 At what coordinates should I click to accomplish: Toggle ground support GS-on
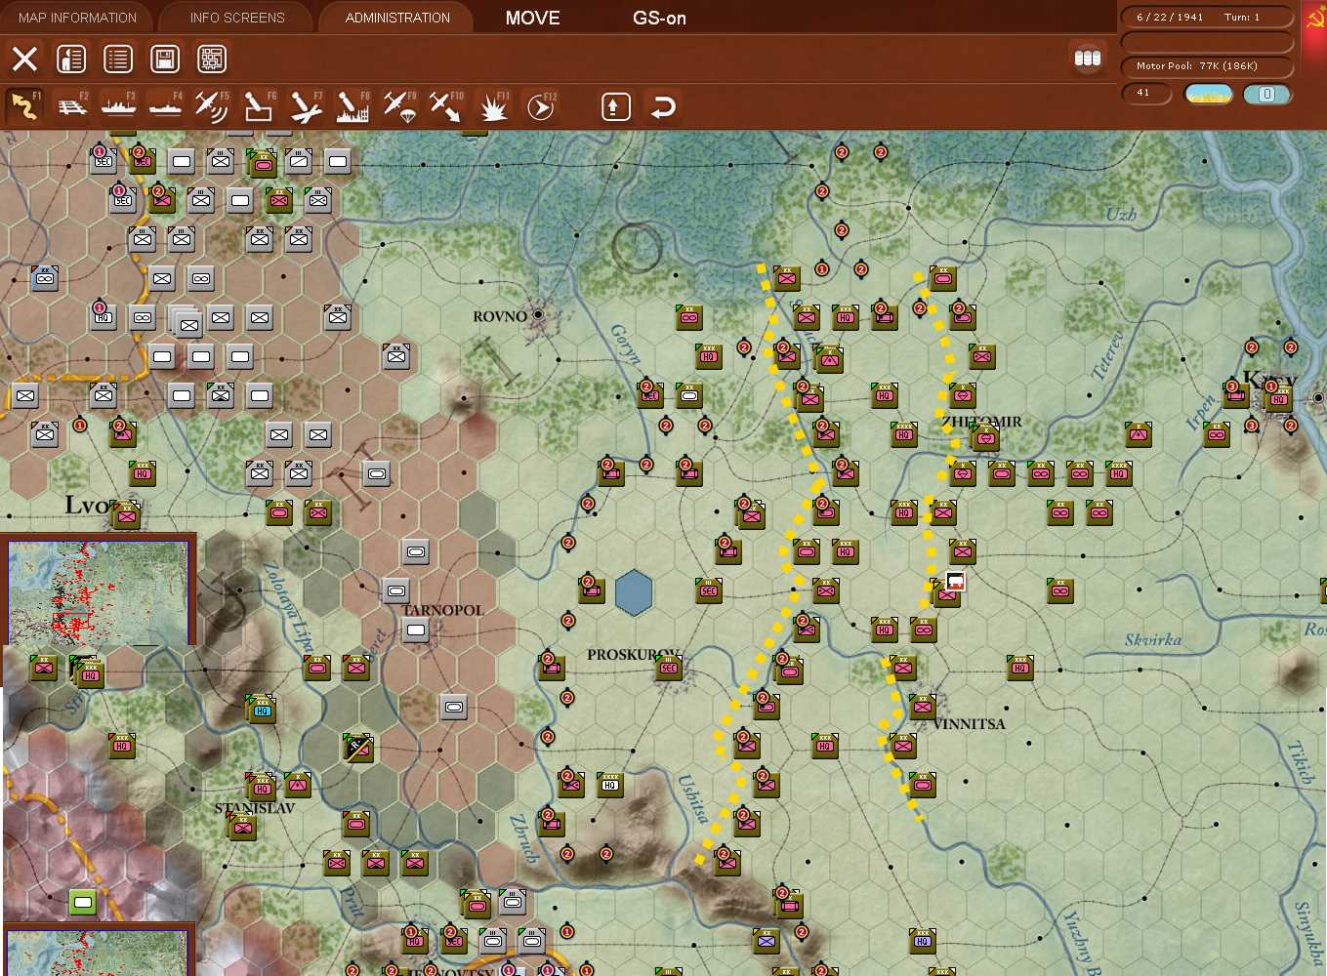[659, 18]
